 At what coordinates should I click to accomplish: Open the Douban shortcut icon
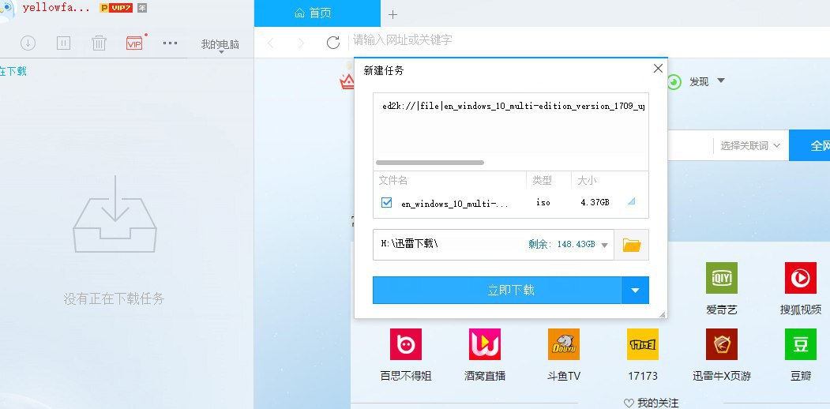pos(800,345)
